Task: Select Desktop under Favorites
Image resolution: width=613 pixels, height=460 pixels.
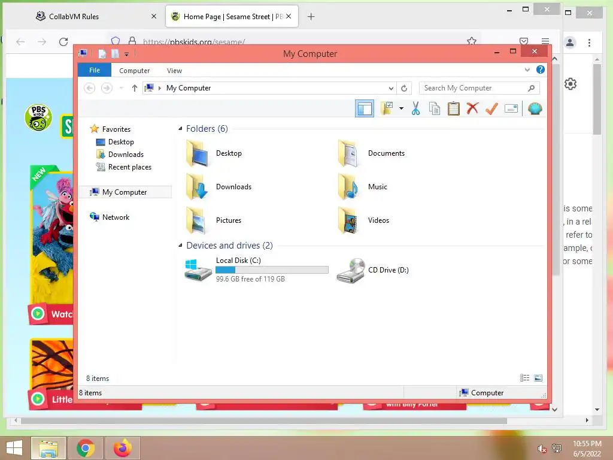Action: pos(121,141)
